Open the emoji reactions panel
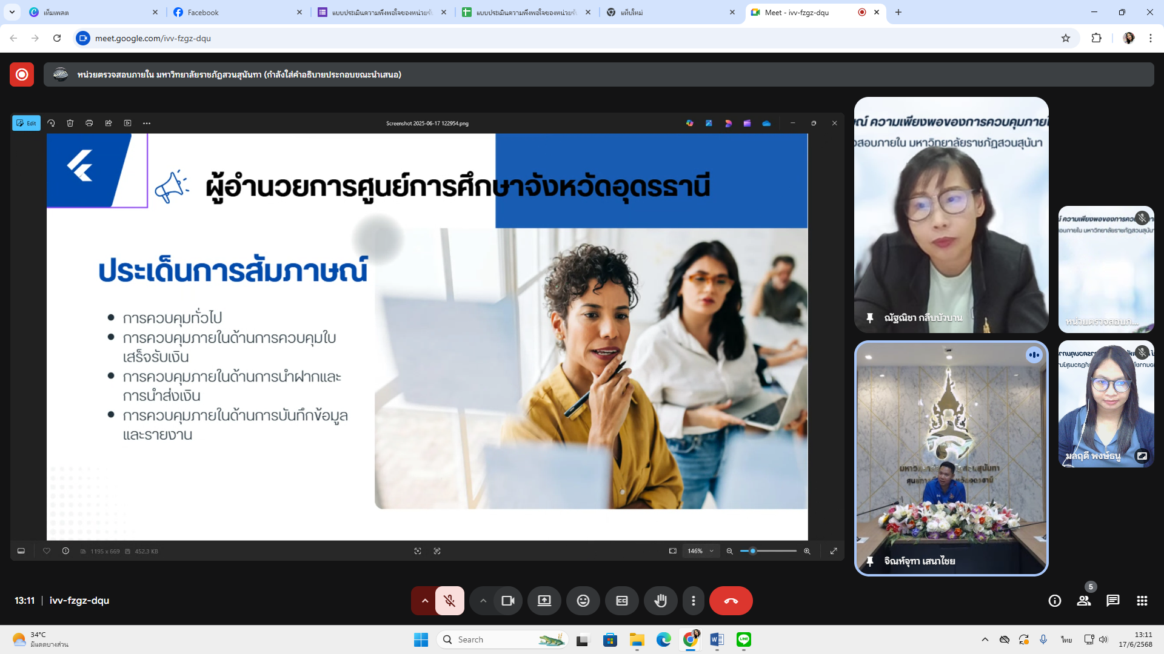This screenshot has height=654, width=1164. [x=583, y=601]
